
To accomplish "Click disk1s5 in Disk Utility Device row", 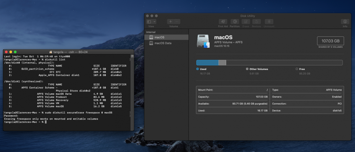I will tap(337, 111).
